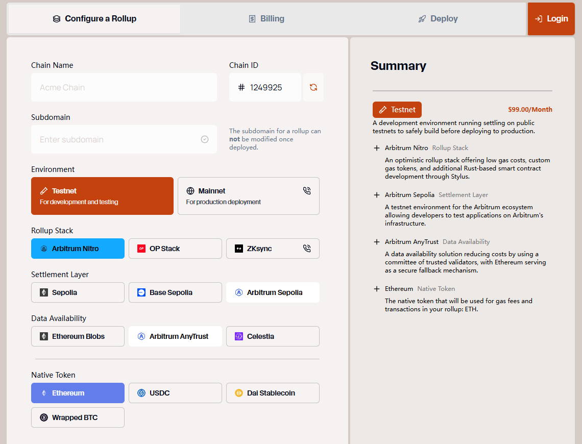Select the Mainnet environment option
Viewport: 582px width, 444px height.
248,196
